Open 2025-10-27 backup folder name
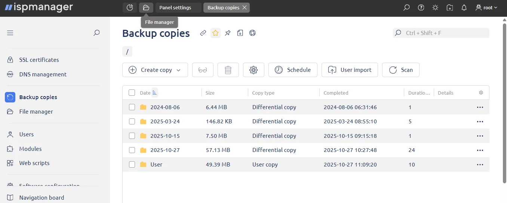Viewport: 507px width, 203px height. (x=165, y=150)
